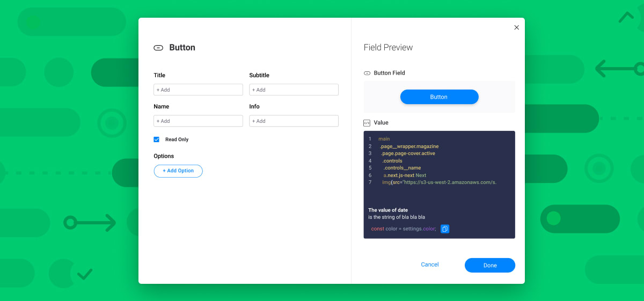Click 'const color = settings.color;' snippet
The image size is (644, 301).
[404, 229]
